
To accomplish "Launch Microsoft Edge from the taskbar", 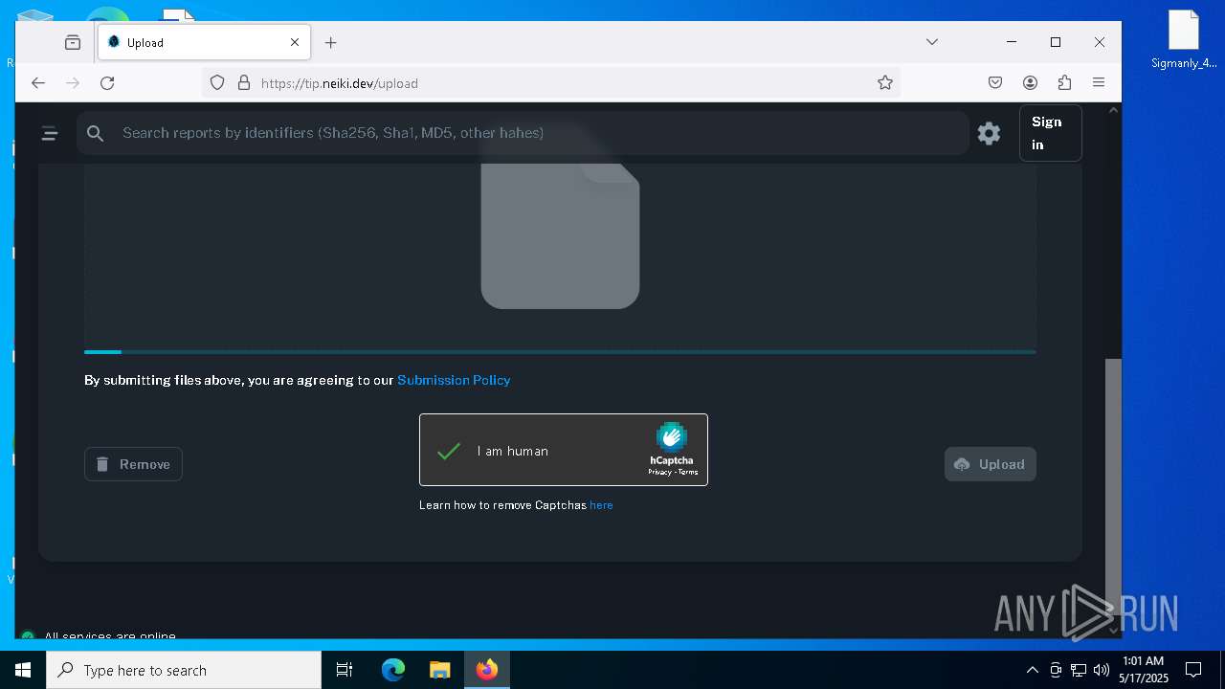I will (x=393, y=670).
